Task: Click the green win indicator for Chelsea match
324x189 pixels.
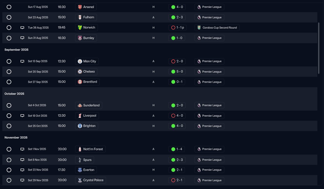Action: click(173, 72)
